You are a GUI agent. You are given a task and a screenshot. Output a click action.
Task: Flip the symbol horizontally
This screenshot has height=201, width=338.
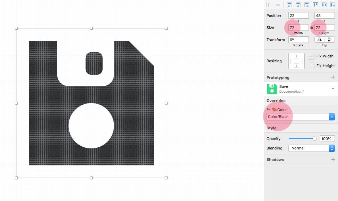coord(320,39)
